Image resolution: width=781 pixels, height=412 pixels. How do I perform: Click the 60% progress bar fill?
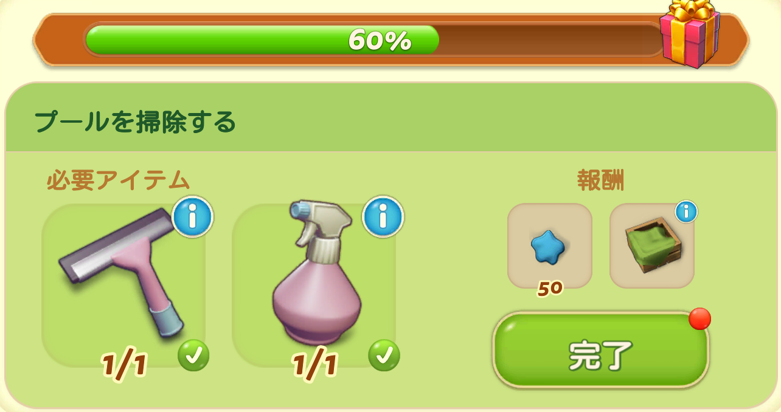(x=262, y=40)
